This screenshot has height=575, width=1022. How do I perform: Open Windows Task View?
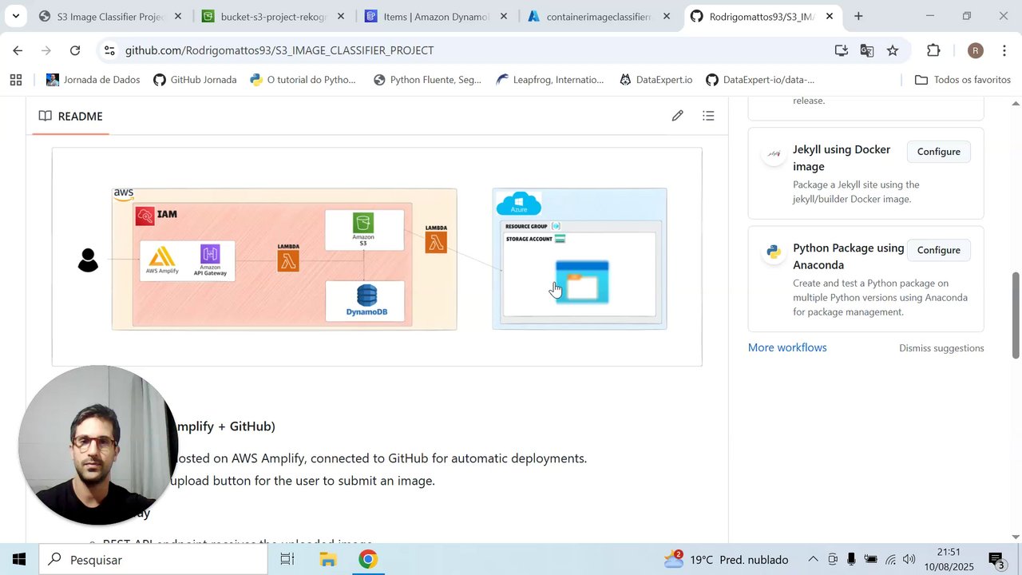(287, 560)
